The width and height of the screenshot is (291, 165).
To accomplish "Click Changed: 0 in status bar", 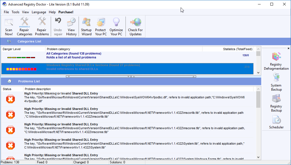I will [x=81, y=162].
